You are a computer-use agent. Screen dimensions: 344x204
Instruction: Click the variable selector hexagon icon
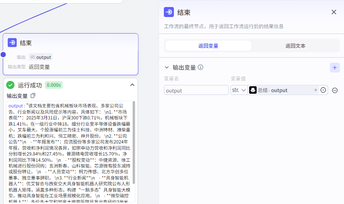[x=323, y=90]
